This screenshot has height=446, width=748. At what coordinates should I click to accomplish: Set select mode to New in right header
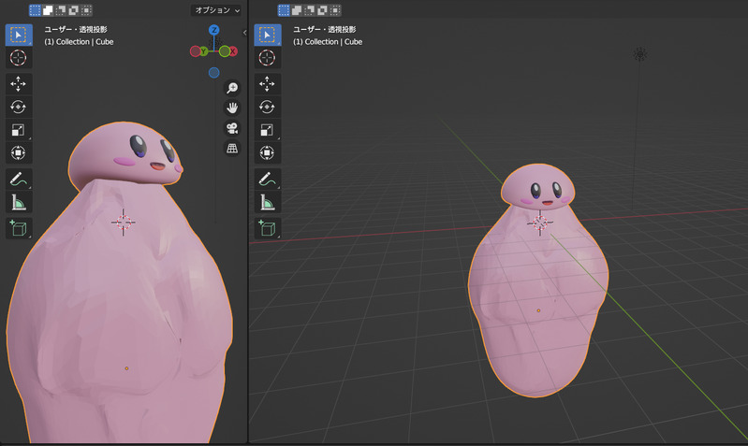click(x=284, y=10)
